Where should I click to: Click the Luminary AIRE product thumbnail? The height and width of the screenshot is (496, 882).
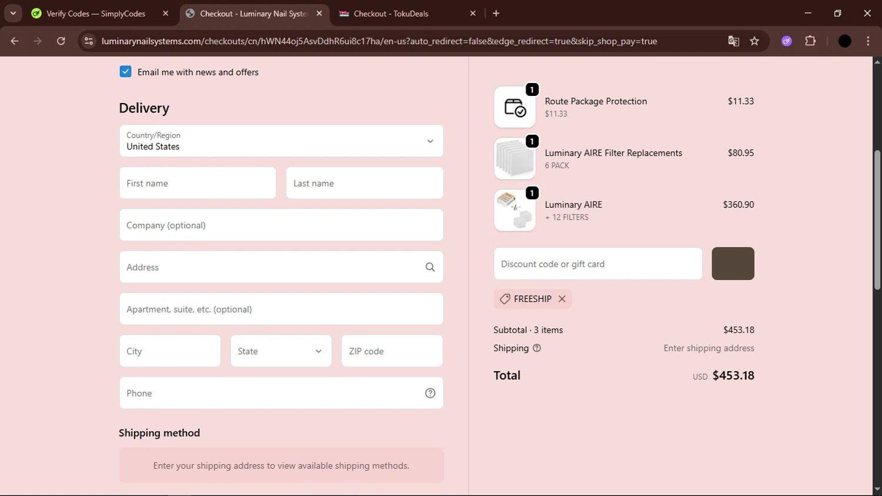pos(514,211)
